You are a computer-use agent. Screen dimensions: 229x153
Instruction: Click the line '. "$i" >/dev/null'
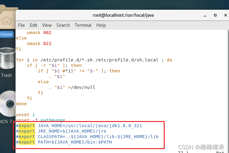tap(72, 87)
